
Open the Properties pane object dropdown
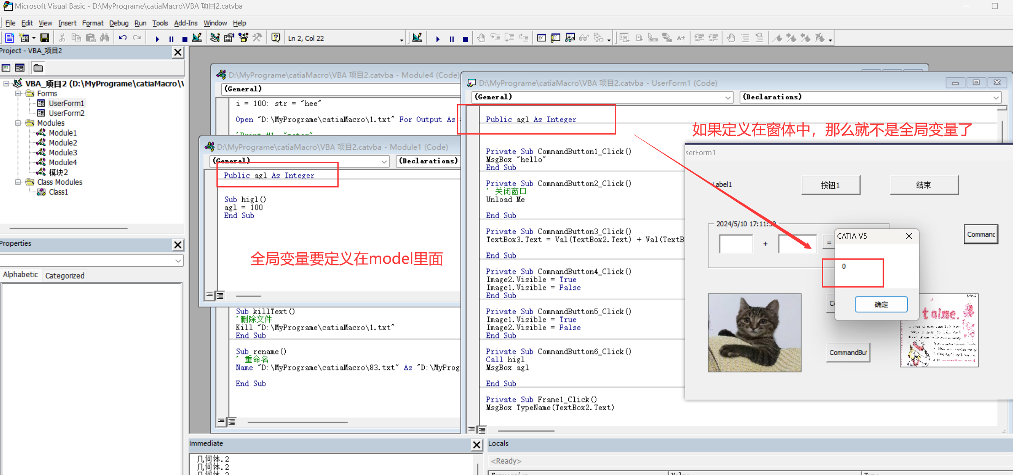coord(178,260)
